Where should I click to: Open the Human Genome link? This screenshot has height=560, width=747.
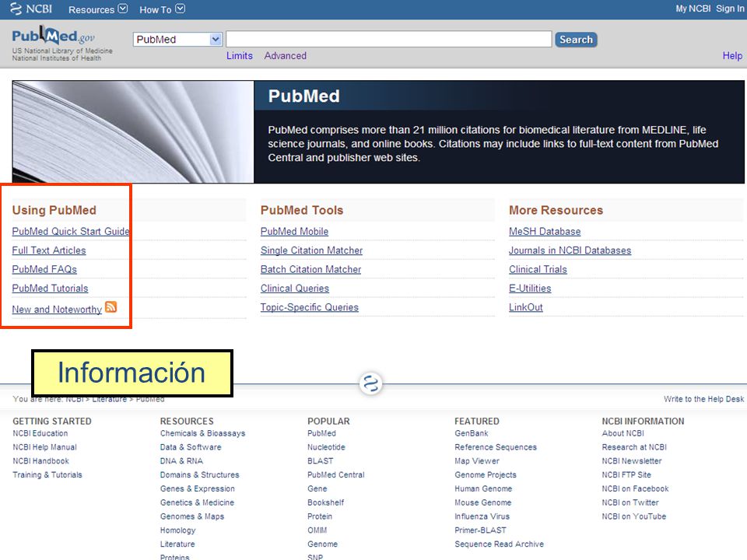pyautogui.click(x=483, y=488)
